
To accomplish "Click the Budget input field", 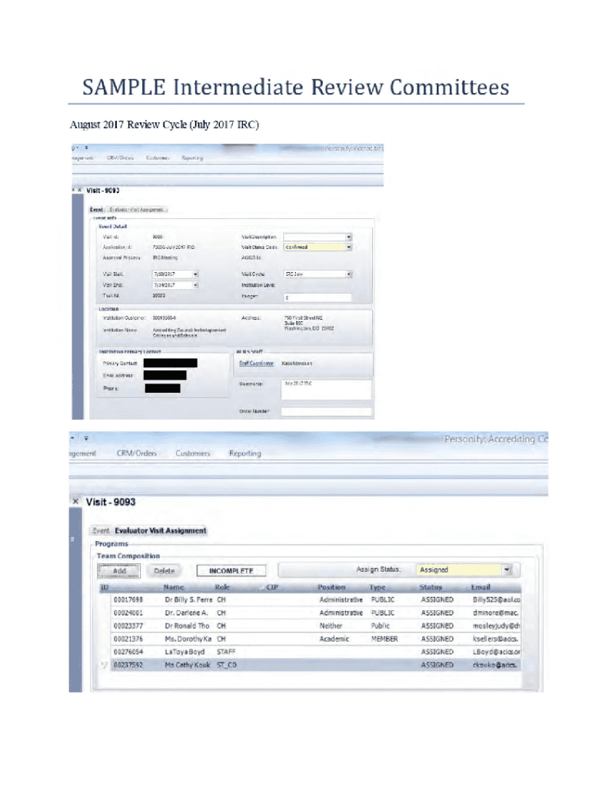I will tap(317, 297).
